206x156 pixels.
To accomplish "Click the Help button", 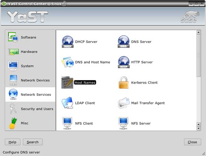I will point(13,142).
